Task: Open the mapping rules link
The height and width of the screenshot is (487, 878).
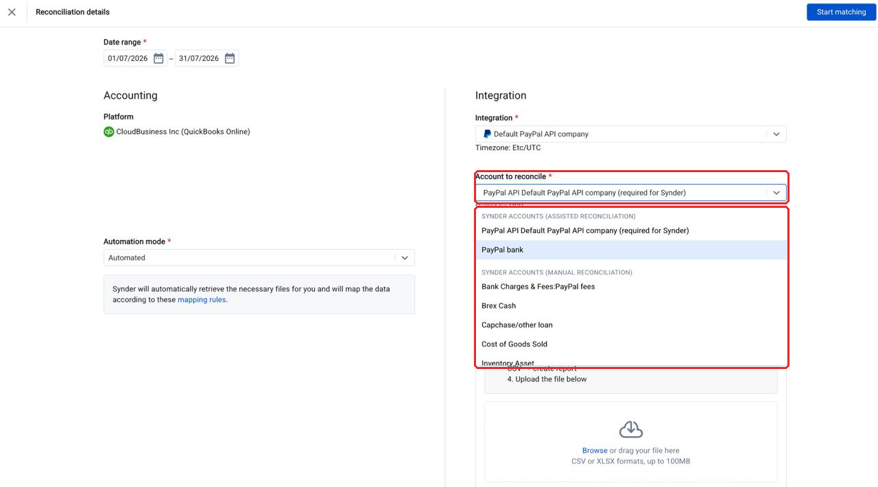Action: point(202,300)
